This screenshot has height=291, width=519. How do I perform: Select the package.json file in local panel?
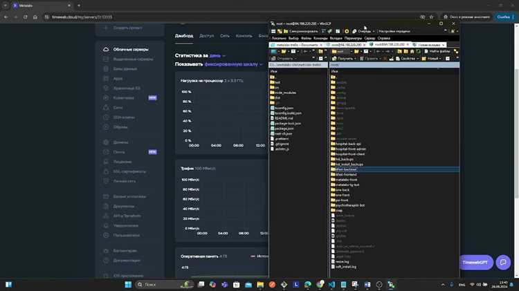click(x=282, y=129)
